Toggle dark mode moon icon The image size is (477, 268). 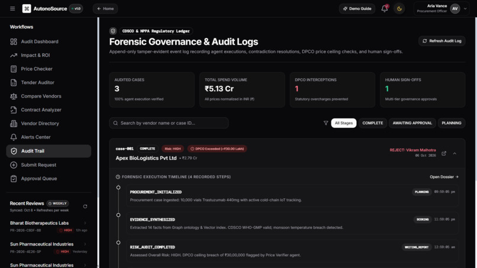399,8
